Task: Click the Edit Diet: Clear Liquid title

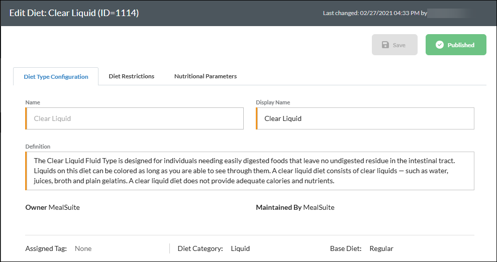Action: [74, 13]
